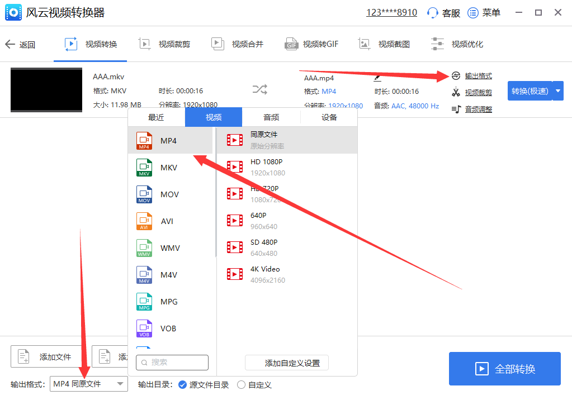Switch to the 视频裁剪 tab
This screenshot has height=400, width=572.
click(x=164, y=44)
